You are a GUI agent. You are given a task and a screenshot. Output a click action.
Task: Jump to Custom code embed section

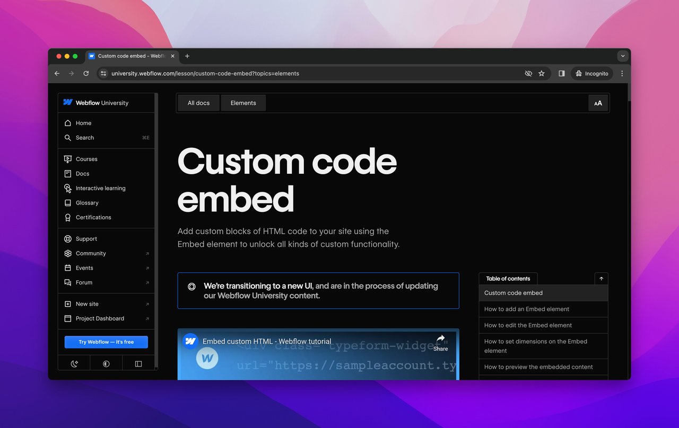543,293
